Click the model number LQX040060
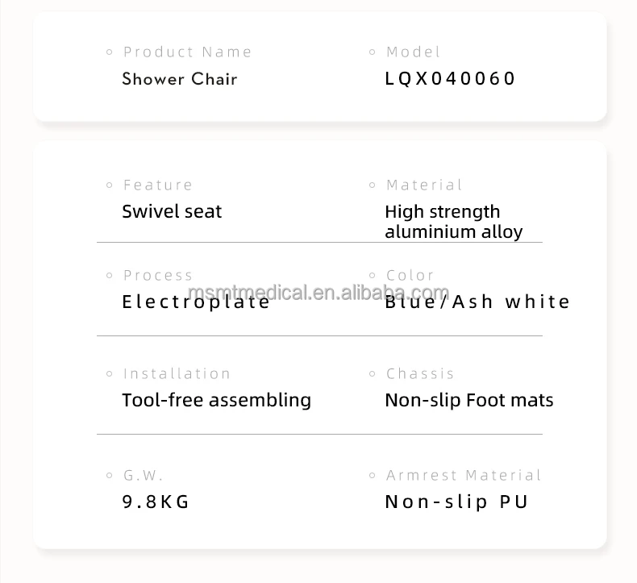 pos(450,79)
